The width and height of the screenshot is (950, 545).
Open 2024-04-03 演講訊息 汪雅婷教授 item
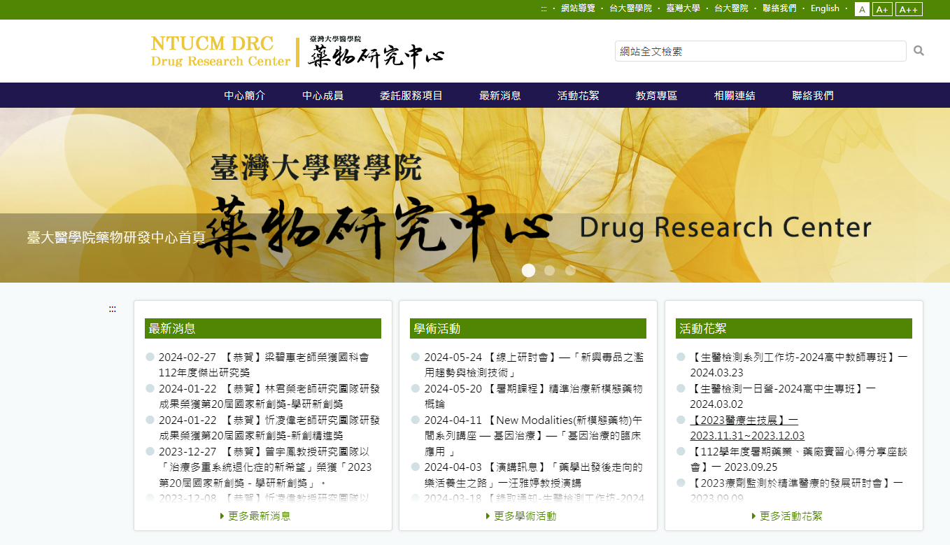[x=533, y=474]
